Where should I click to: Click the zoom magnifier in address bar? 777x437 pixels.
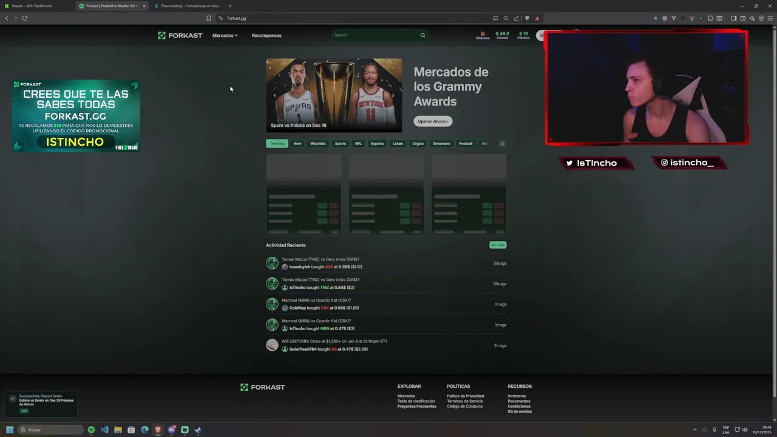[x=506, y=18]
